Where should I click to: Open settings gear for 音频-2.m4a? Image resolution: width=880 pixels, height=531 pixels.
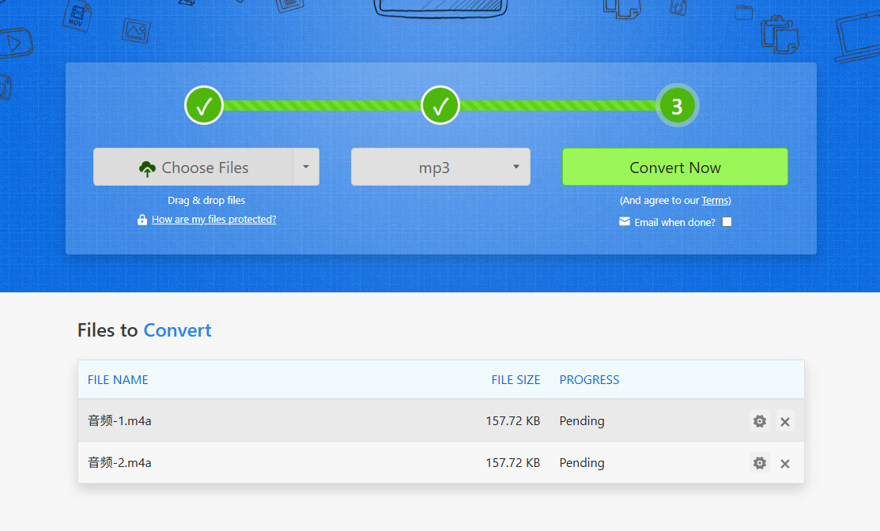759,463
